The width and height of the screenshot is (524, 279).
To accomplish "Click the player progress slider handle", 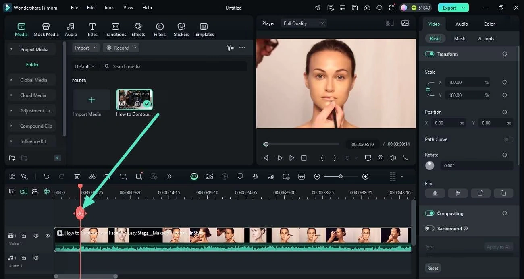I will click(266, 144).
